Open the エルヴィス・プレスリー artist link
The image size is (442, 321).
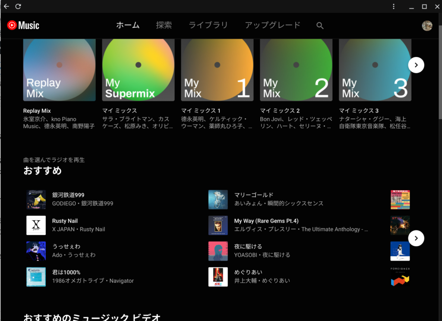265,230
